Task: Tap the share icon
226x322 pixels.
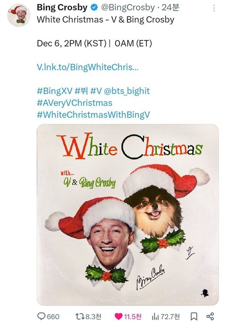Action: point(210,316)
